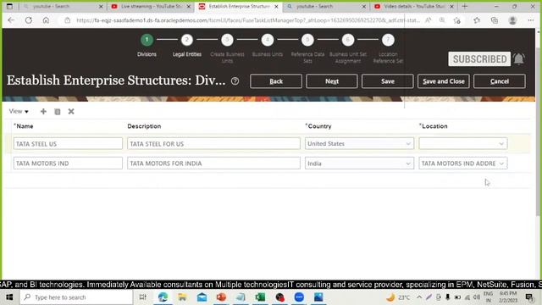The image size is (542, 305).
Task: Click the Windows taskbar search box
Action: click(x=76, y=297)
